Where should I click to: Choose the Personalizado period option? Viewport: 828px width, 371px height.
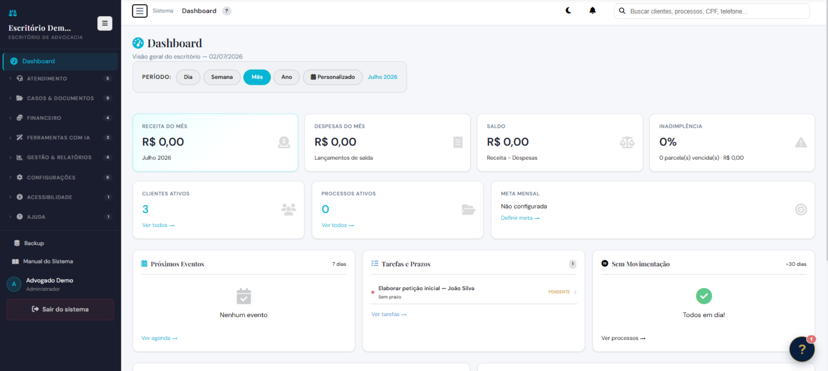click(x=333, y=77)
